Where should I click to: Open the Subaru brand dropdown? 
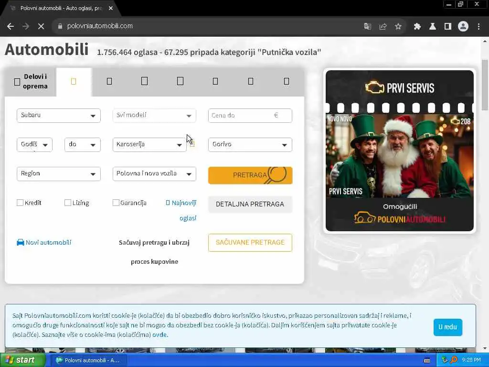[59, 116]
